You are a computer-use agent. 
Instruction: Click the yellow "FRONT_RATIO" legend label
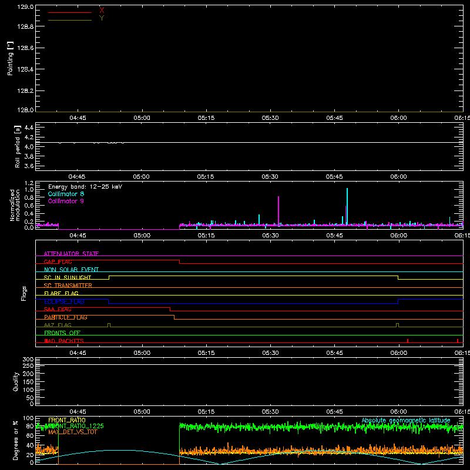click(x=67, y=420)
